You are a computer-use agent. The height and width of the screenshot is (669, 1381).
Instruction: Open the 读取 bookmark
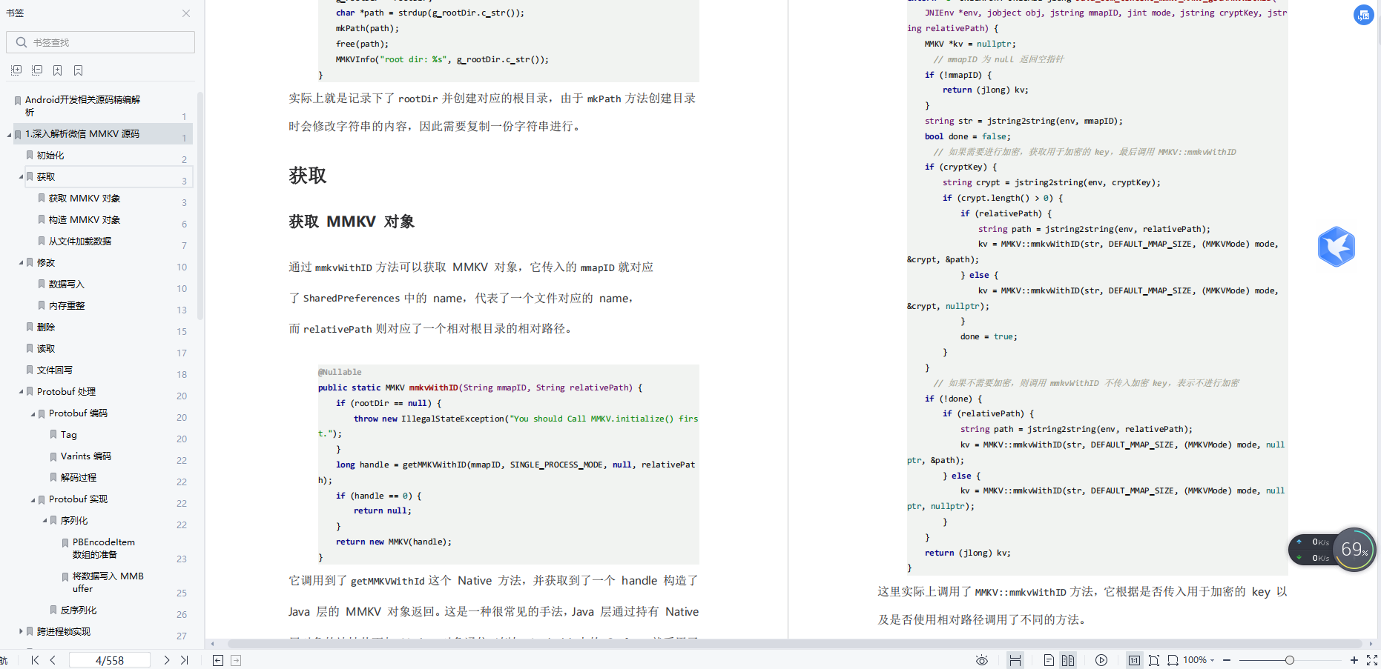pyautogui.click(x=46, y=349)
